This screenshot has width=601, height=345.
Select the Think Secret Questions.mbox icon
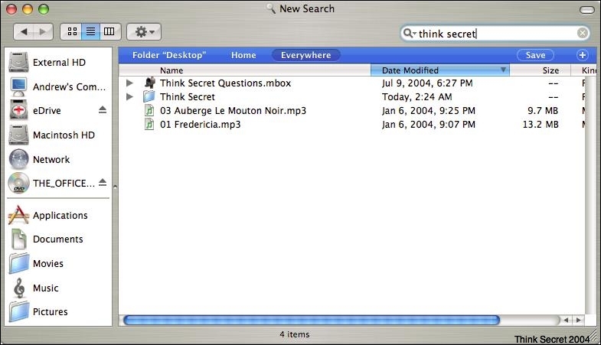149,83
